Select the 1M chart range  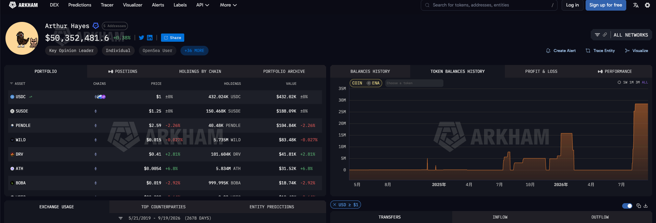(x=631, y=82)
